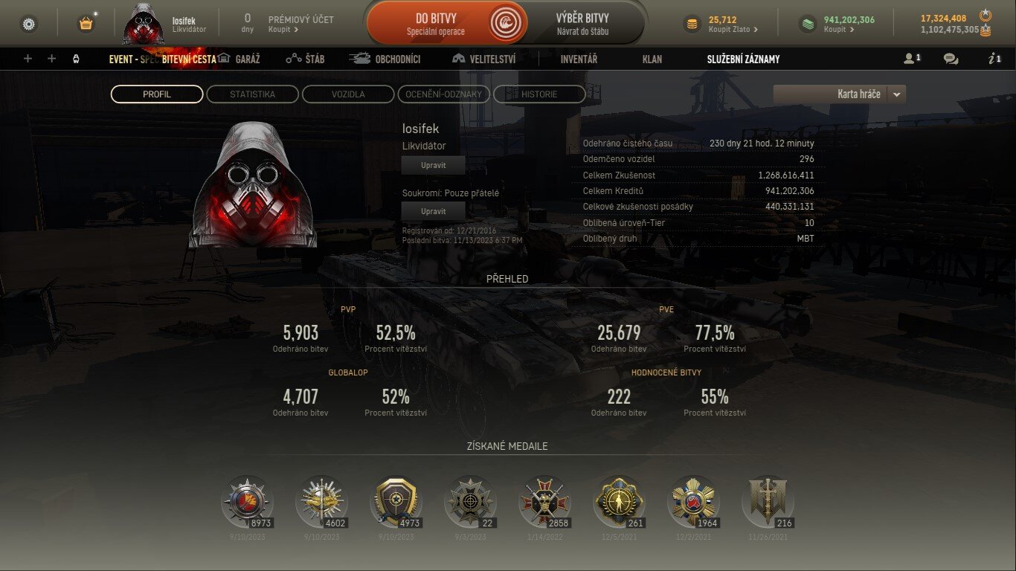Click the gold coins icon
1016x571 pixels.
(x=692, y=25)
